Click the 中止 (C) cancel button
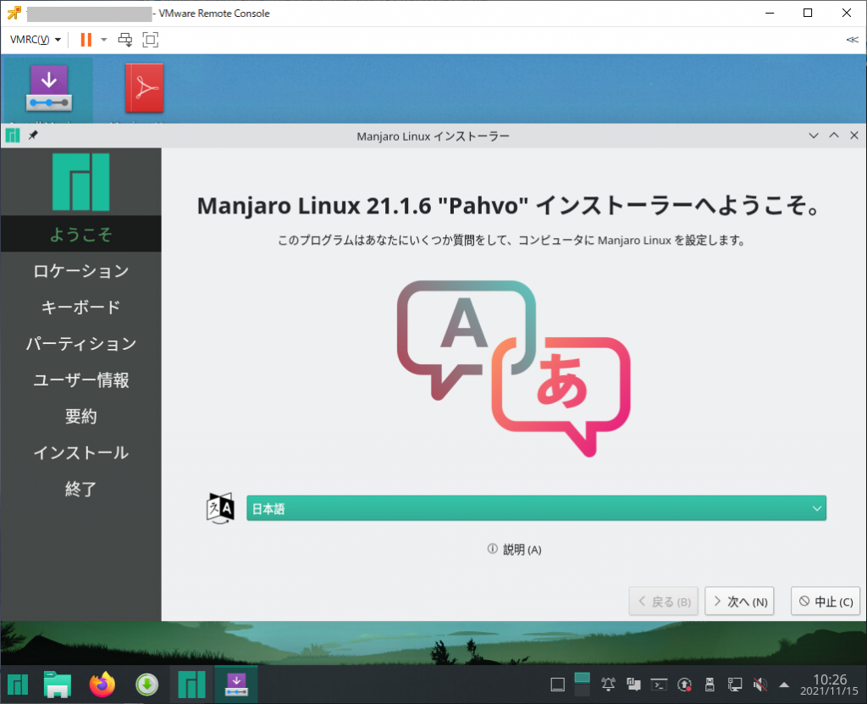This screenshot has height=704, width=867. point(826,601)
